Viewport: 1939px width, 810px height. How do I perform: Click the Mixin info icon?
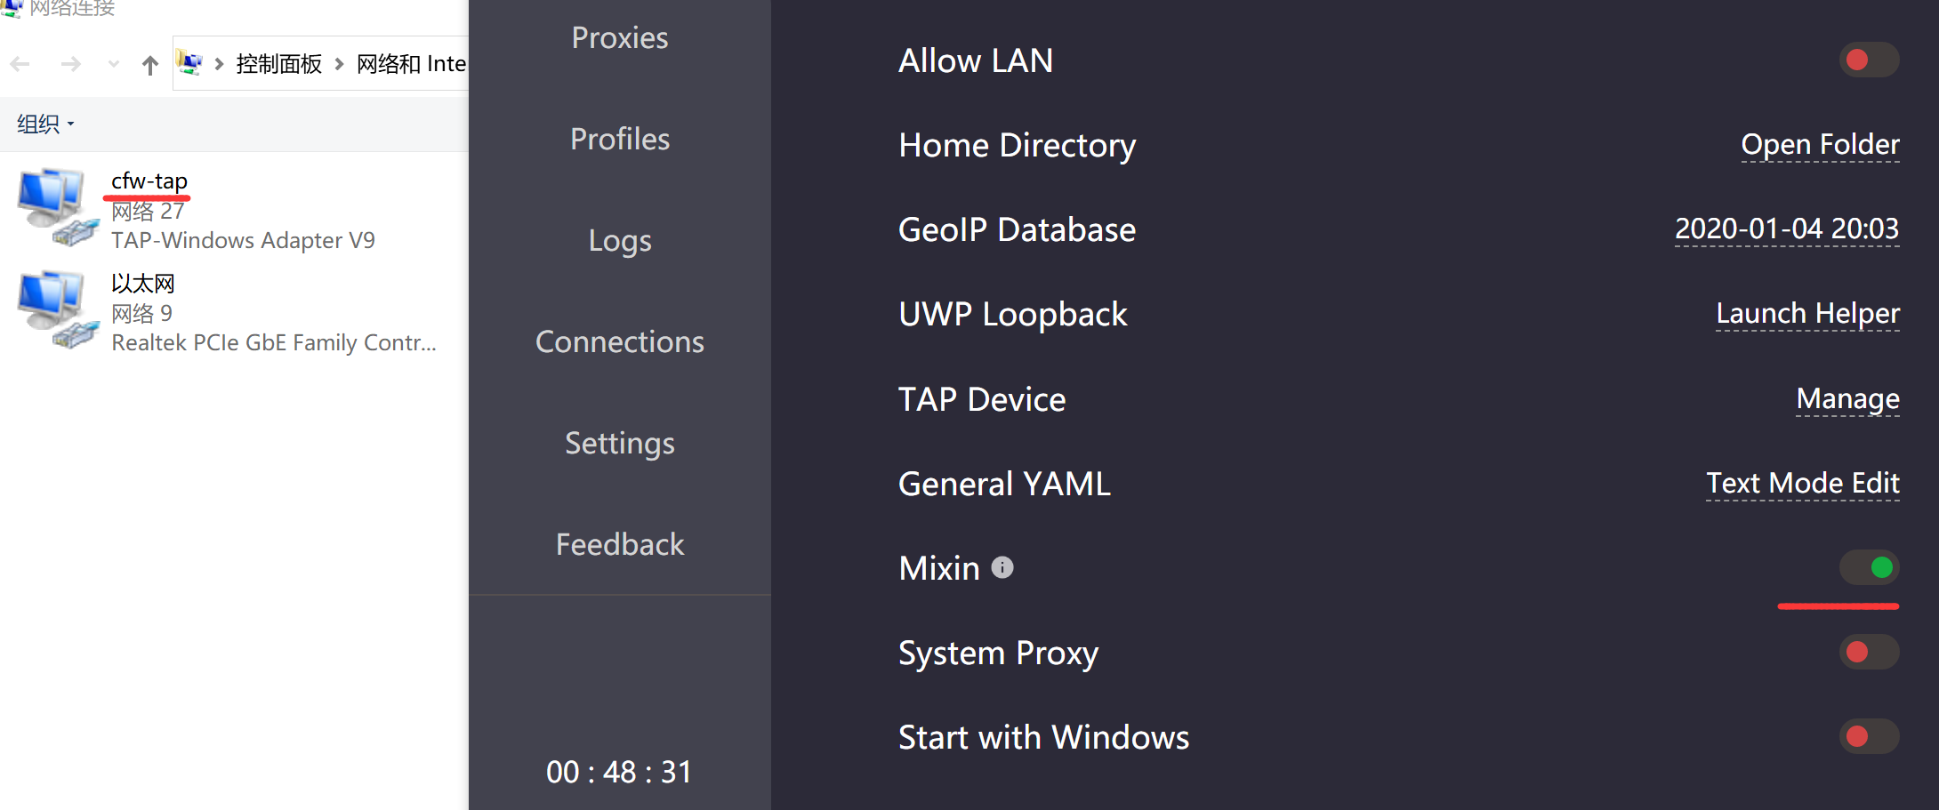[1002, 567]
